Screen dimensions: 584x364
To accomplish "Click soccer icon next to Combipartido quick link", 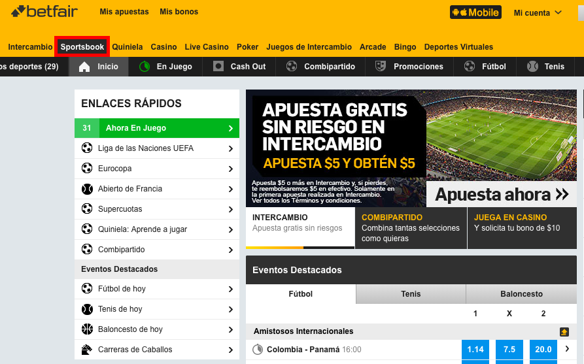I will tap(87, 250).
